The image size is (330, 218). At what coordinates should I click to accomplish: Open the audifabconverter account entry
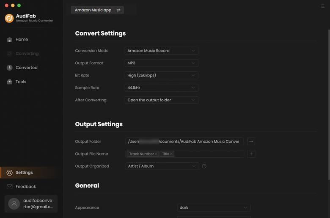coord(31,204)
